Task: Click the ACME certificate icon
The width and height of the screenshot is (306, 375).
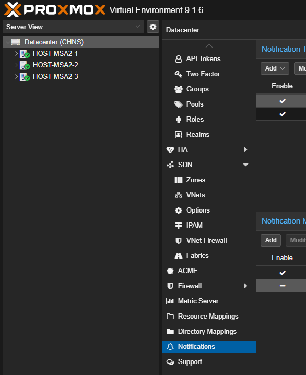Action: 170,271
